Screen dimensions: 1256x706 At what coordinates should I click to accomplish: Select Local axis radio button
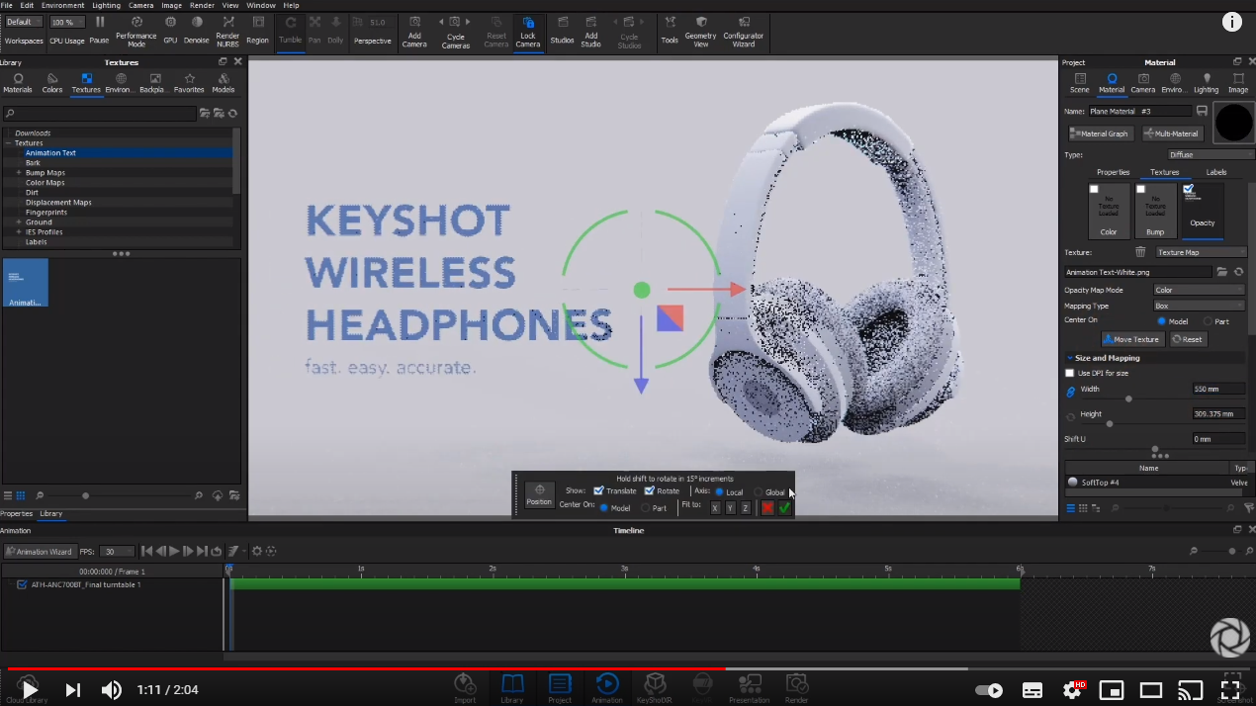(719, 491)
